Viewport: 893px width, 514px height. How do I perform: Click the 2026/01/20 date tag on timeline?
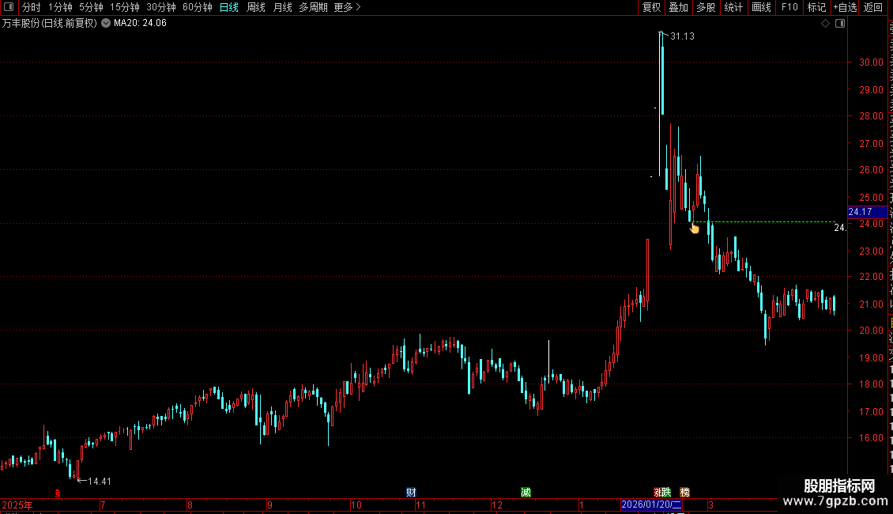coord(651,505)
